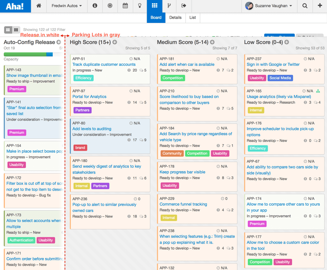Open the home page icon
This screenshot has width=327, height=270.
coord(39,6)
